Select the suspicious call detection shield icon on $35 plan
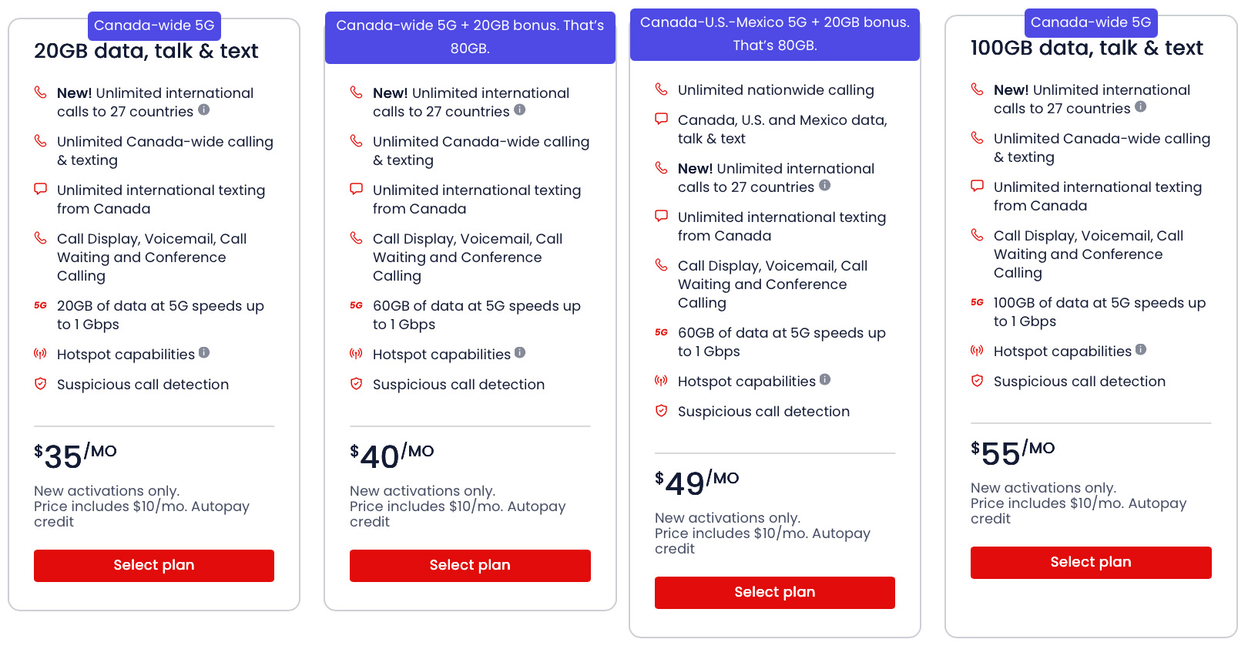Image resolution: width=1248 pixels, height=646 pixels. coord(41,382)
